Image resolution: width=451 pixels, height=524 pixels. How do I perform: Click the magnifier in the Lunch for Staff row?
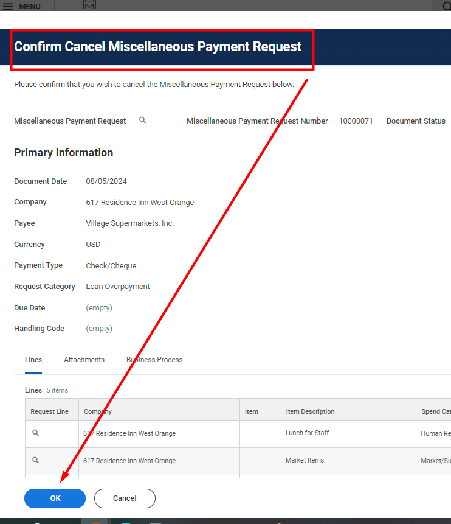pyautogui.click(x=35, y=433)
